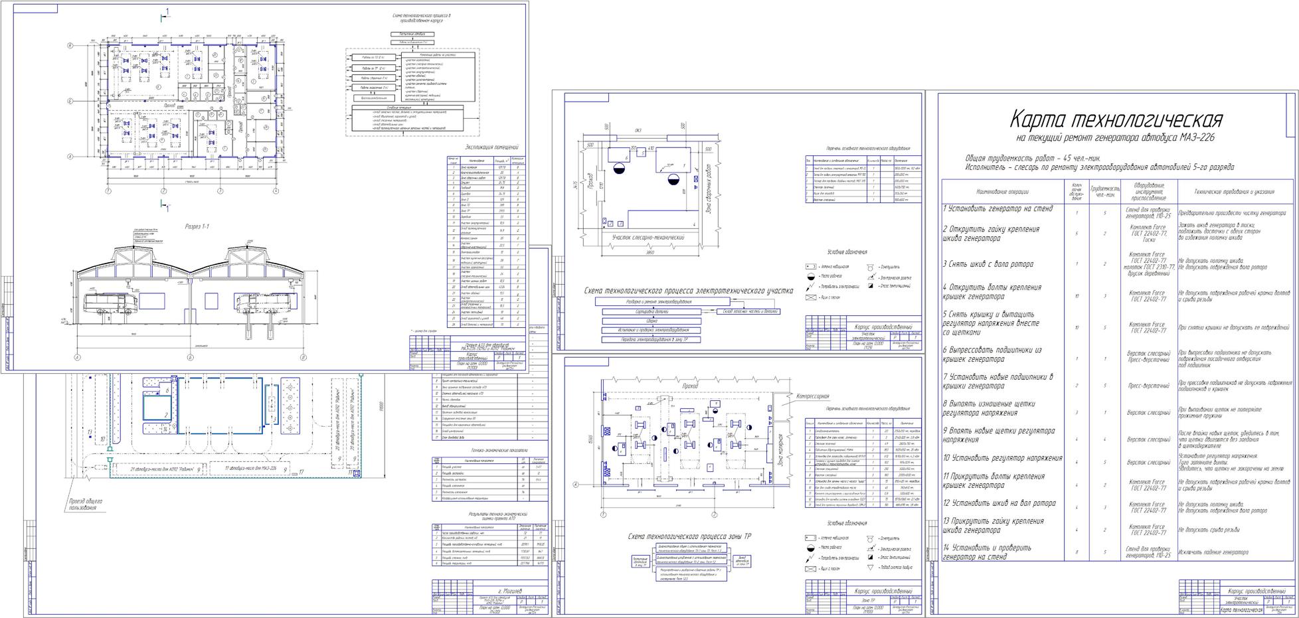The image size is (1299, 618).
Task: Select operation '5 Снять крышку и вытащить регулятор'
Action: (x=991, y=323)
